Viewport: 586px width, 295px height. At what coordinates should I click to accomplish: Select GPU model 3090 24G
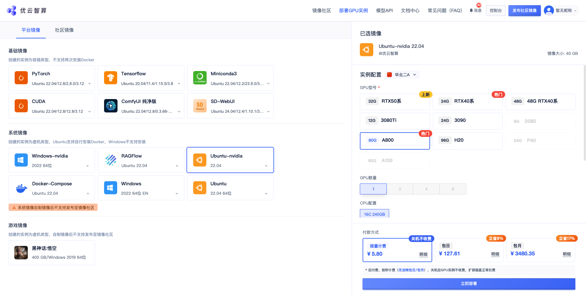pos(468,121)
